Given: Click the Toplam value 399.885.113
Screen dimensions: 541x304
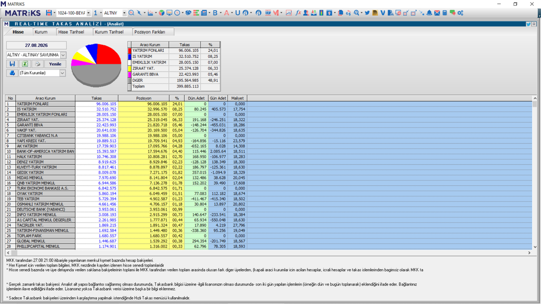Looking at the screenshot, I should point(189,87).
